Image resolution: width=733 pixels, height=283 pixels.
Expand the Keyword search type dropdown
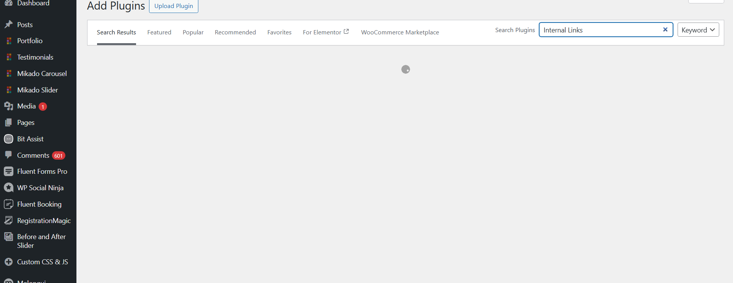698,30
